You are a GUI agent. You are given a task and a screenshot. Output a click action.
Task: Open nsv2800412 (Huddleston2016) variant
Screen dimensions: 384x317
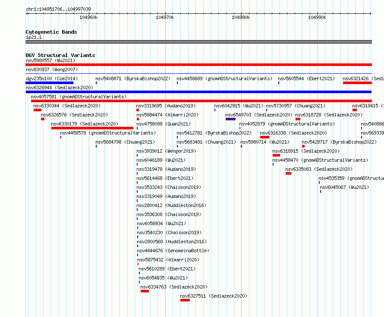pyautogui.click(x=171, y=205)
